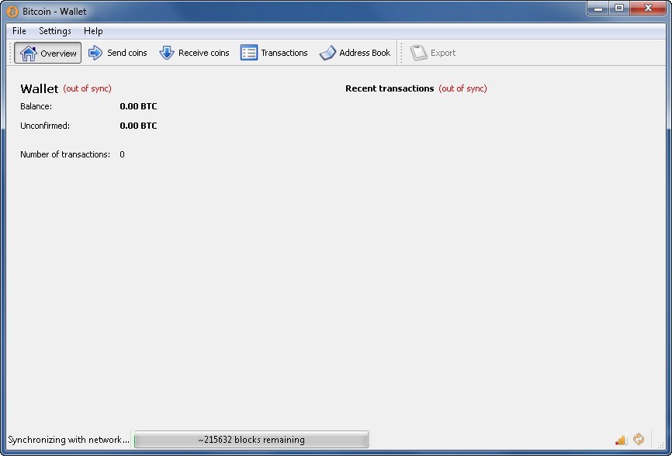The image size is (672, 456).
Task: Click the window resize grip
Action: [661, 446]
